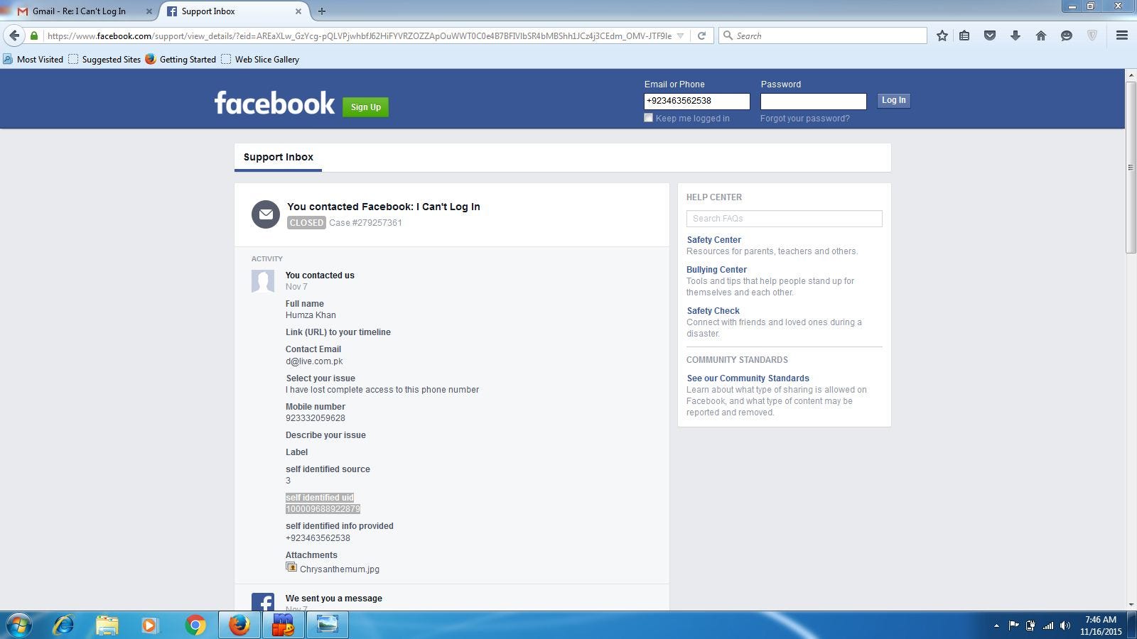Click the Firefox back arrow button
The height and width of the screenshot is (639, 1137).
pos(14,35)
